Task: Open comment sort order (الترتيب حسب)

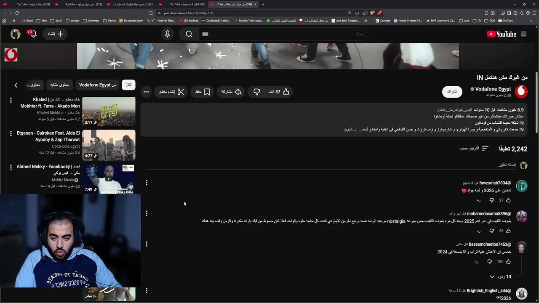Action: [474, 149]
